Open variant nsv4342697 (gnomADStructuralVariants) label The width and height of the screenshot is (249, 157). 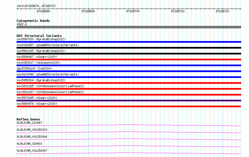[48, 45]
